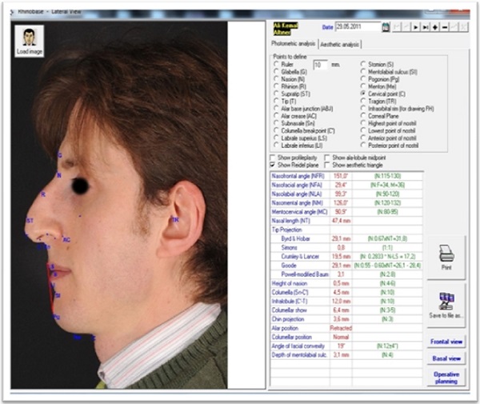Switch to Basal view
Screen dimensions: 480x404
tap(446, 358)
